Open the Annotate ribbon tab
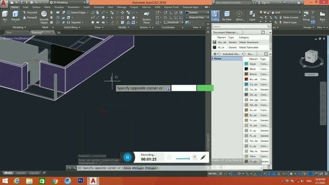Viewport: 329px width, 185px height. coord(99,7)
